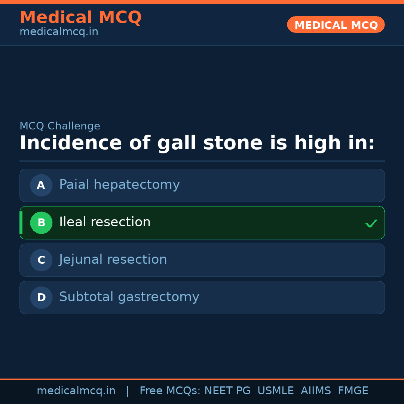Click the Free MCQs footer text
Image resolution: width=404 pixels, height=404 pixels.
point(170,391)
